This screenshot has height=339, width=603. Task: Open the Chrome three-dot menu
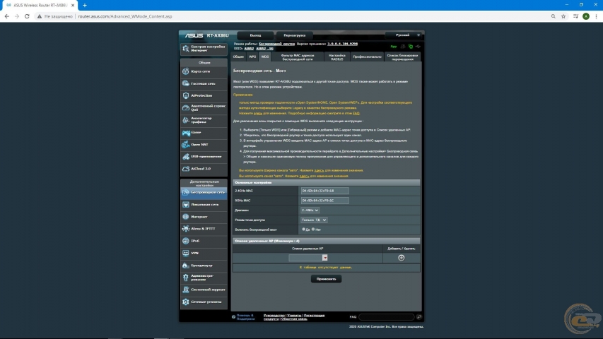[x=596, y=16]
